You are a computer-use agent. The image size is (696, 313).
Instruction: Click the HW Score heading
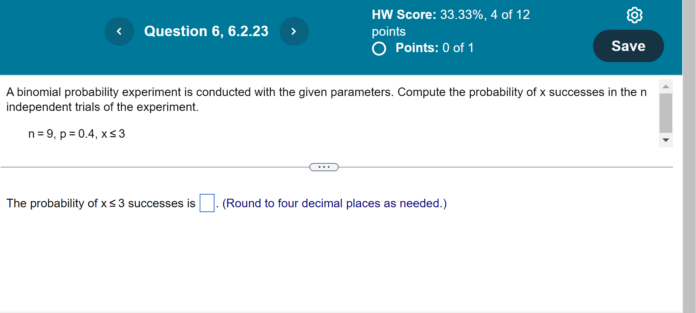(x=403, y=15)
